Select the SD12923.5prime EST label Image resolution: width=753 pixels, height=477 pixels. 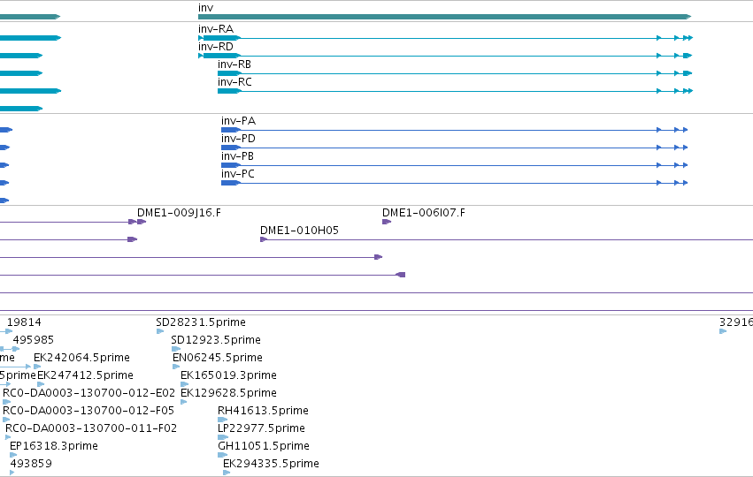coord(216,340)
